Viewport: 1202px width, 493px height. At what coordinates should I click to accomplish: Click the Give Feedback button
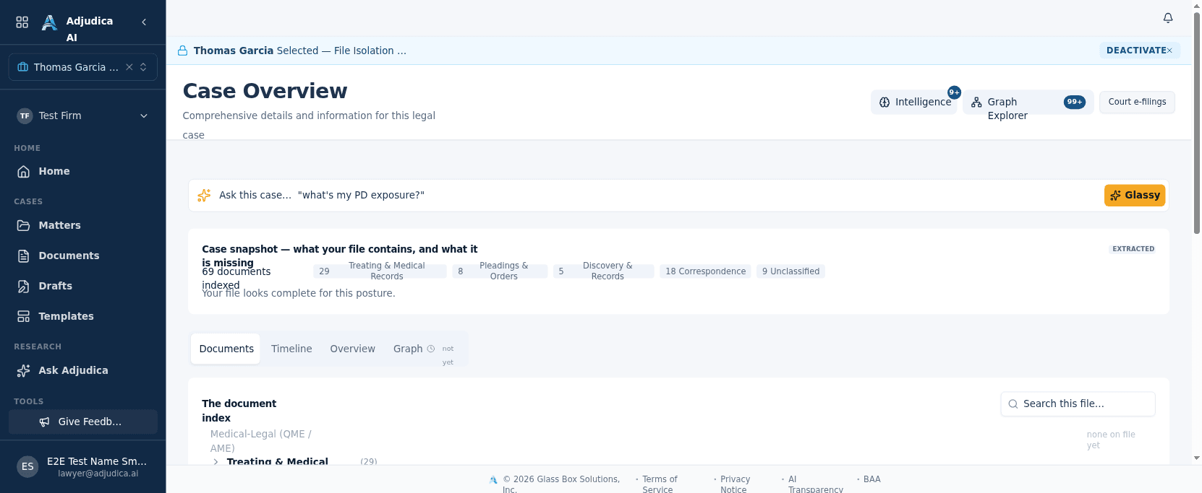click(83, 422)
